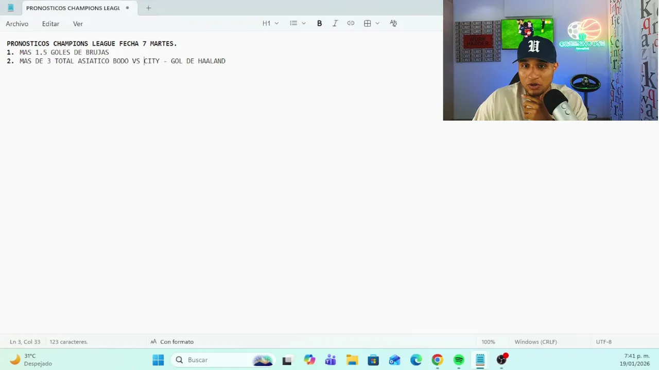Viewport: 659px width, 370px height.
Task: Click the 100% zoom level indicator
Action: pos(488,342)
